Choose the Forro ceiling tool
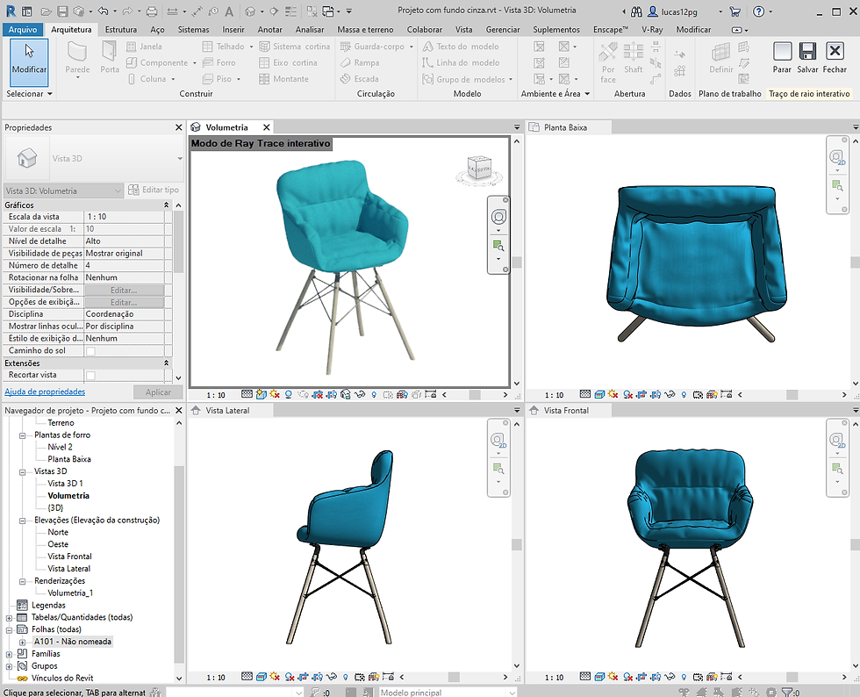 click(219, 62)
